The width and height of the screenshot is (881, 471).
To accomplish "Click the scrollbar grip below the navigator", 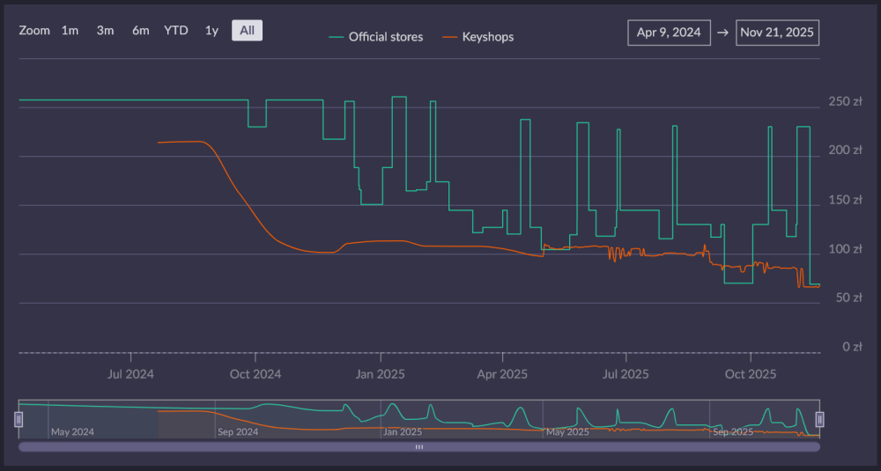I will 419,447.
